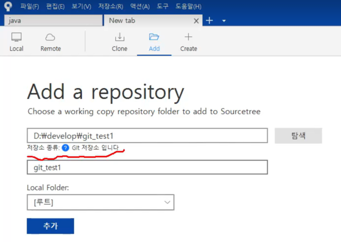Open the 도구 menu
Image resolution: width=341 pixels, height=242 pixels.
163,6
